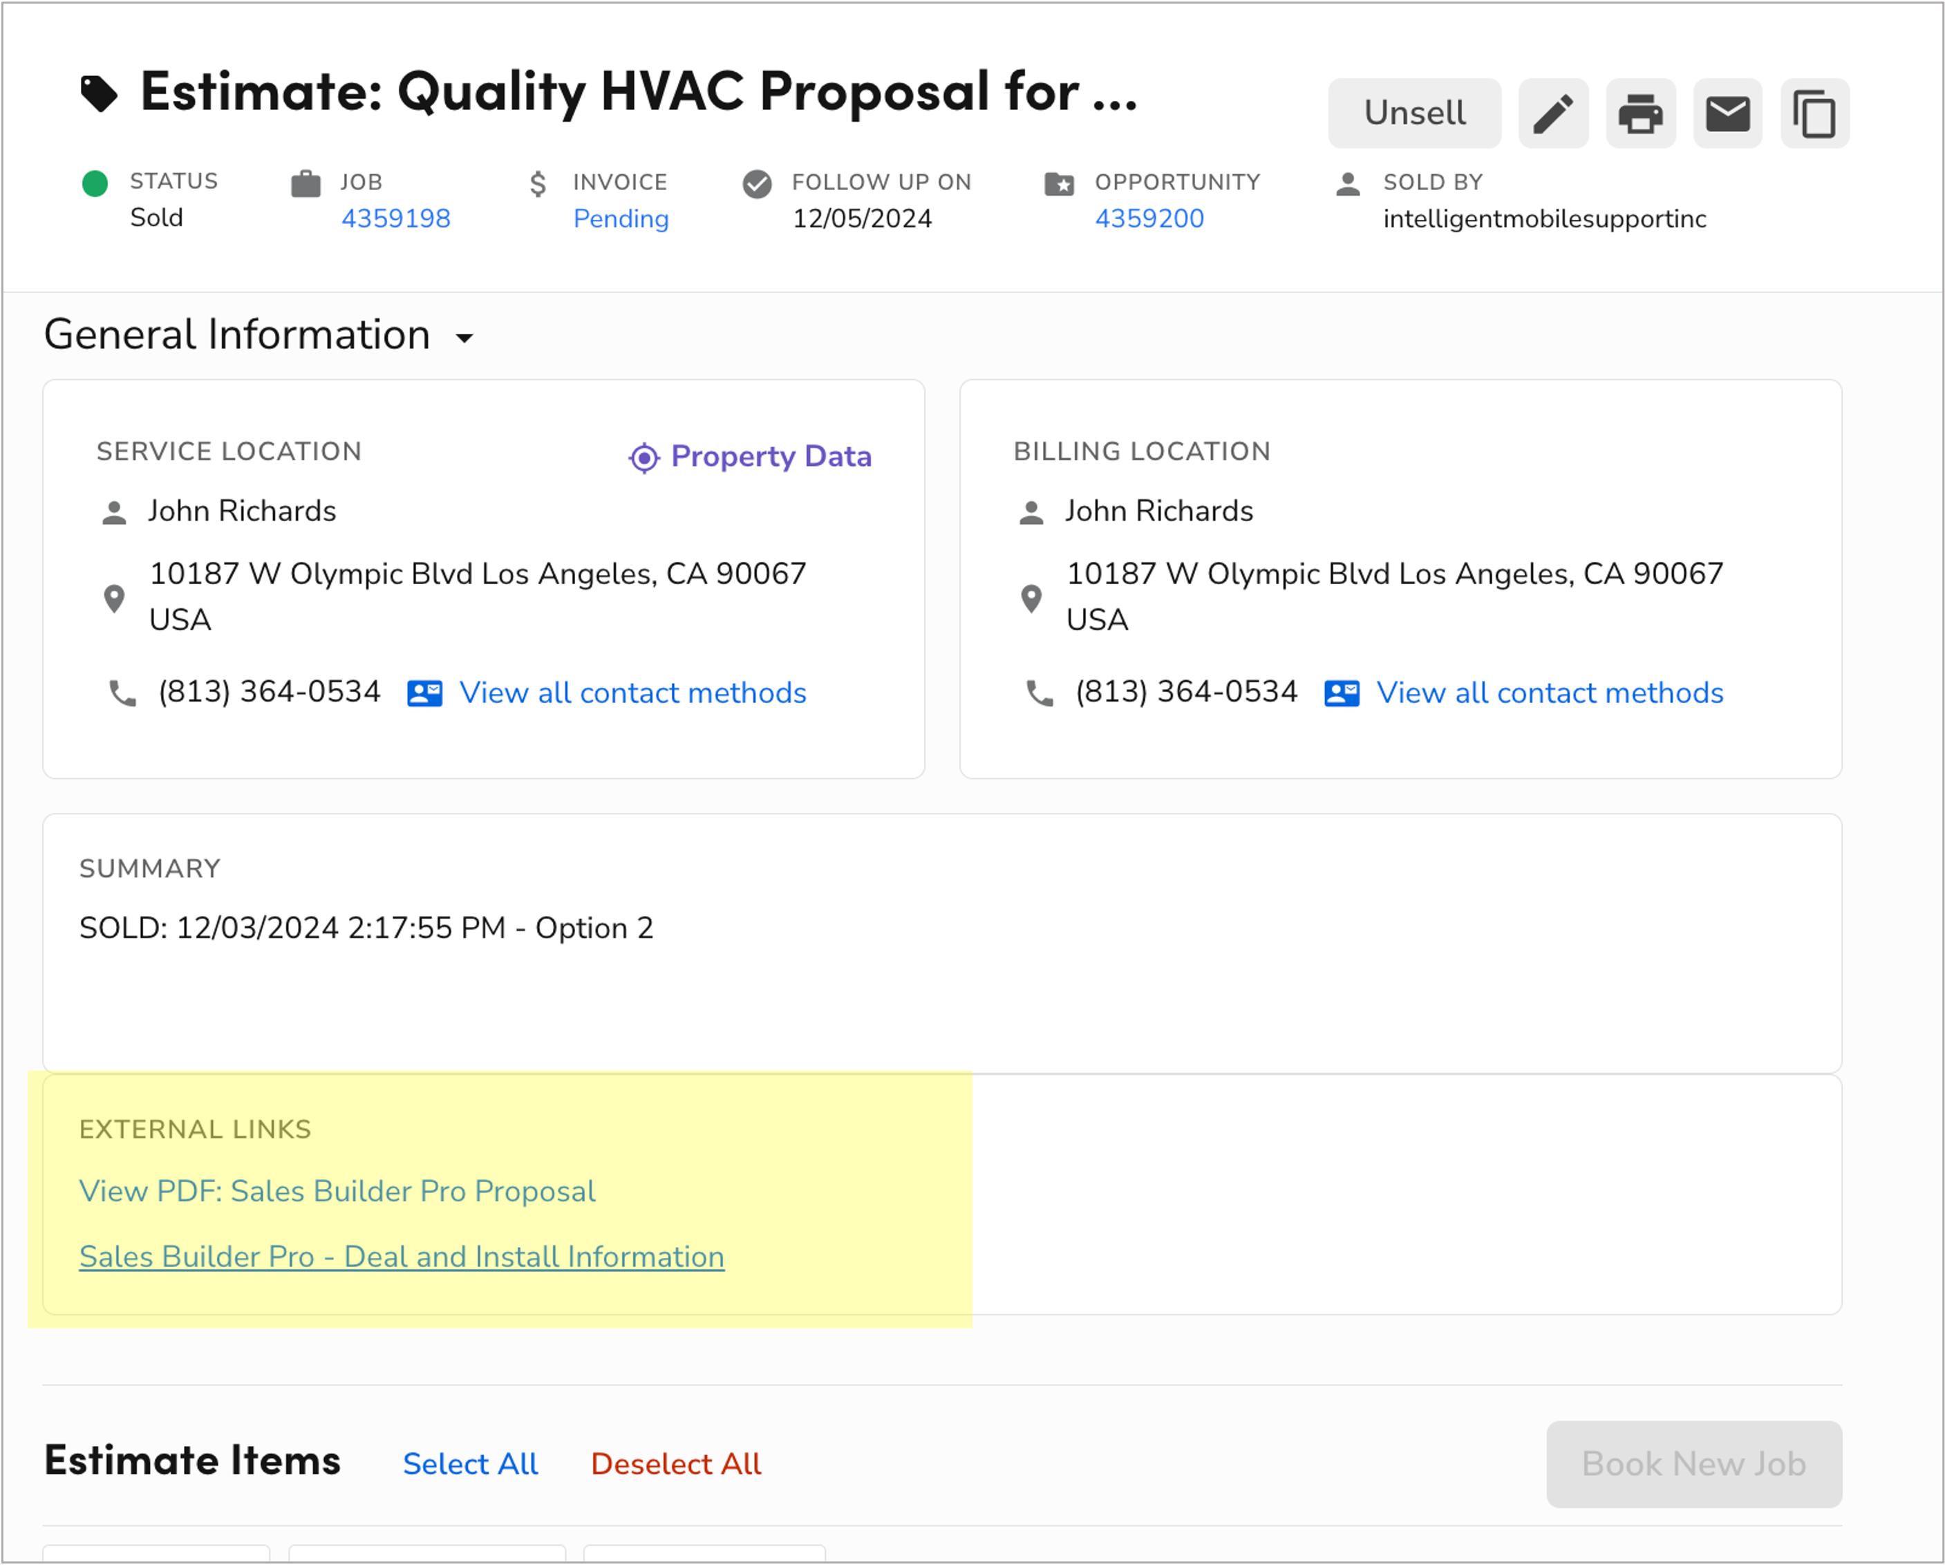Open Property Data link
Image resolution: width=1945 pixels, height=1565 pixels.
tap(771, 456)
